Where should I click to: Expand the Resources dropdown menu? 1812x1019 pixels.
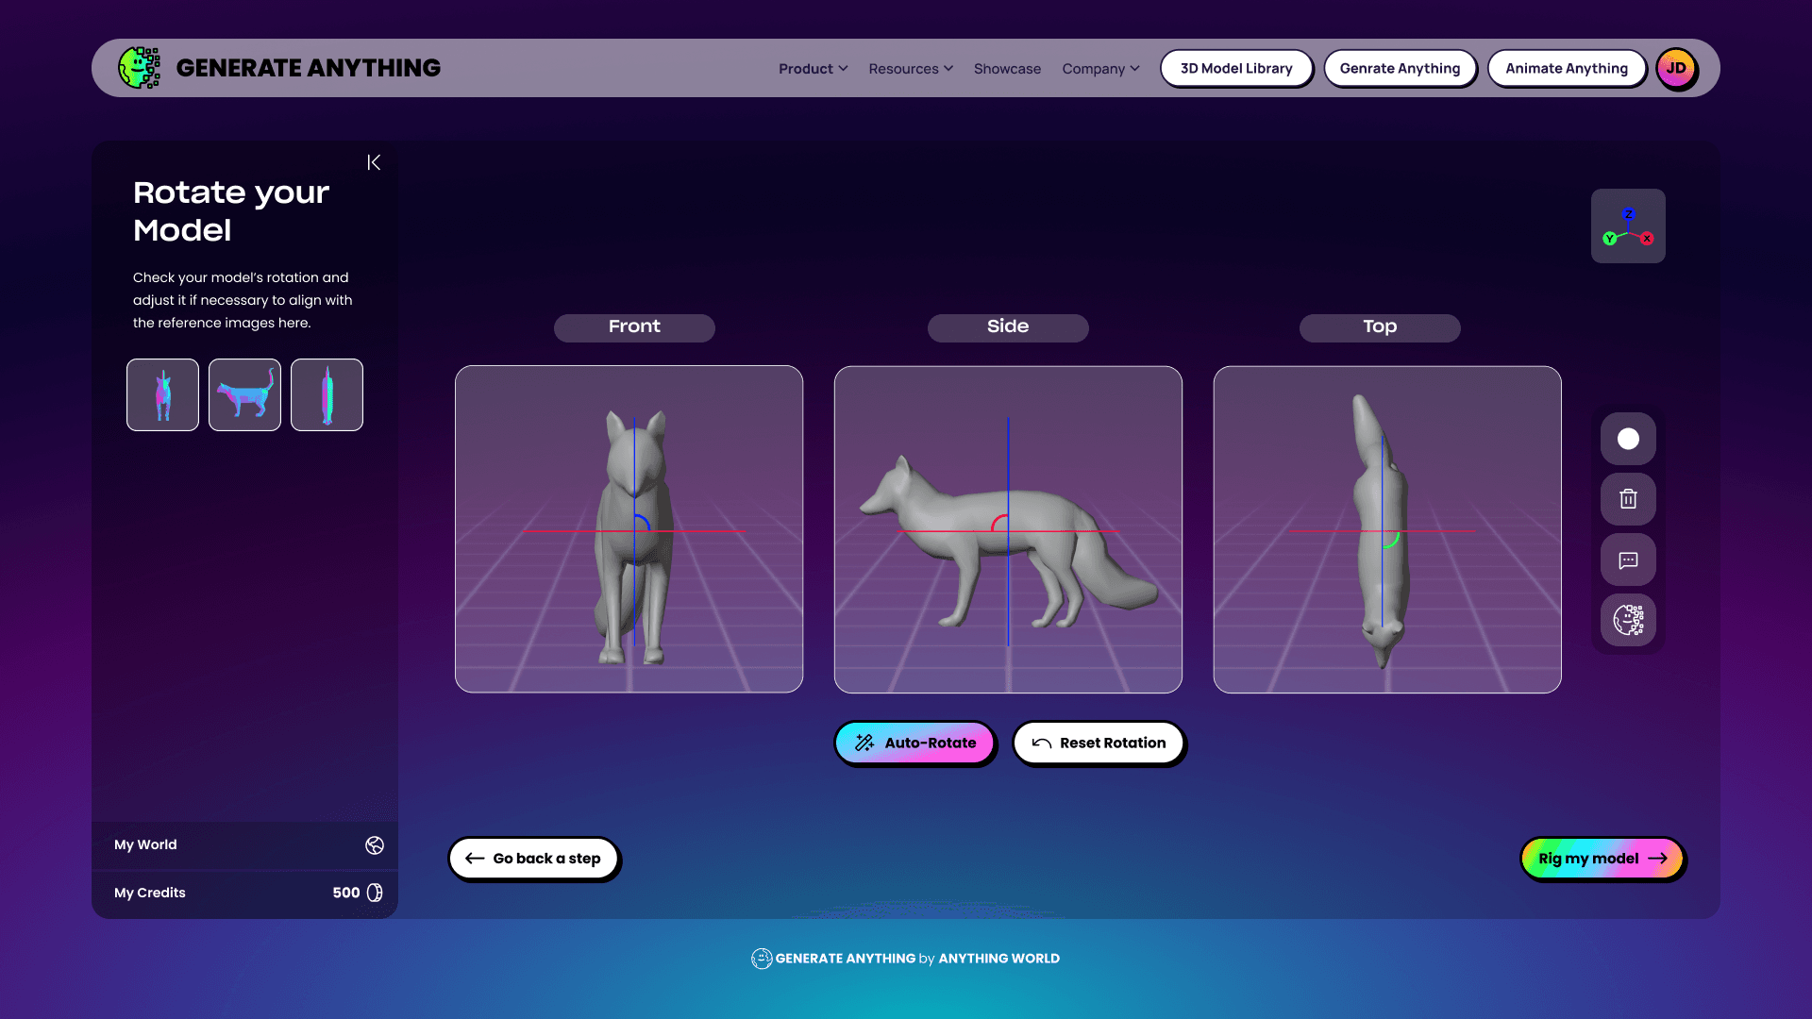coord(911,69)
